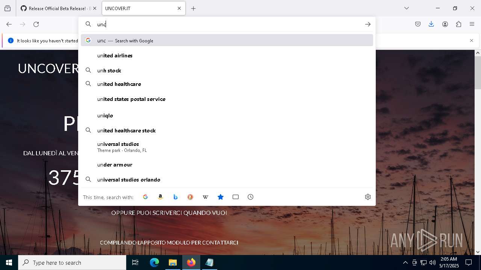The height and width of the screenshot is (270, 481).
Task: Select 'unc — Search with Google' suggestion
Action: point(227,40)
